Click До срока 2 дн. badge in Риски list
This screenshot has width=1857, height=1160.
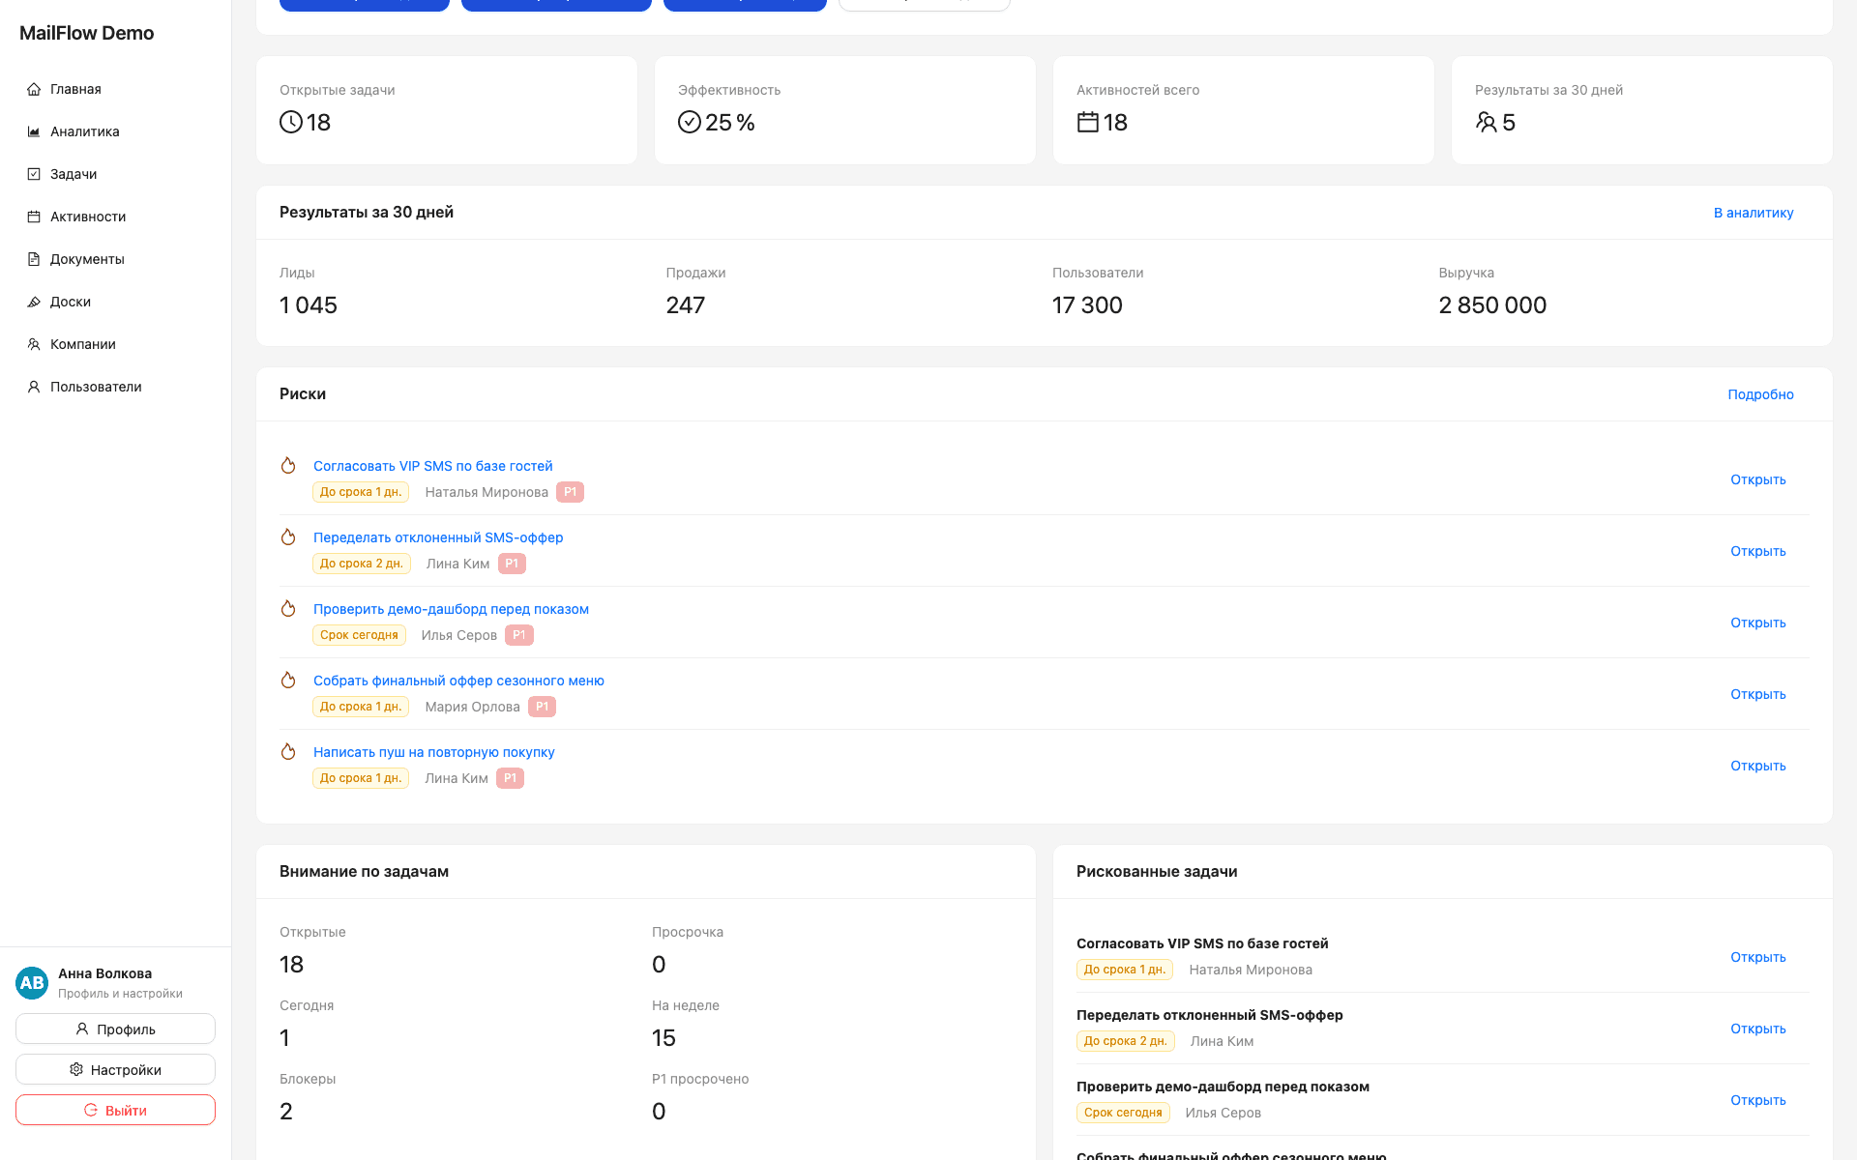[361, 564]
